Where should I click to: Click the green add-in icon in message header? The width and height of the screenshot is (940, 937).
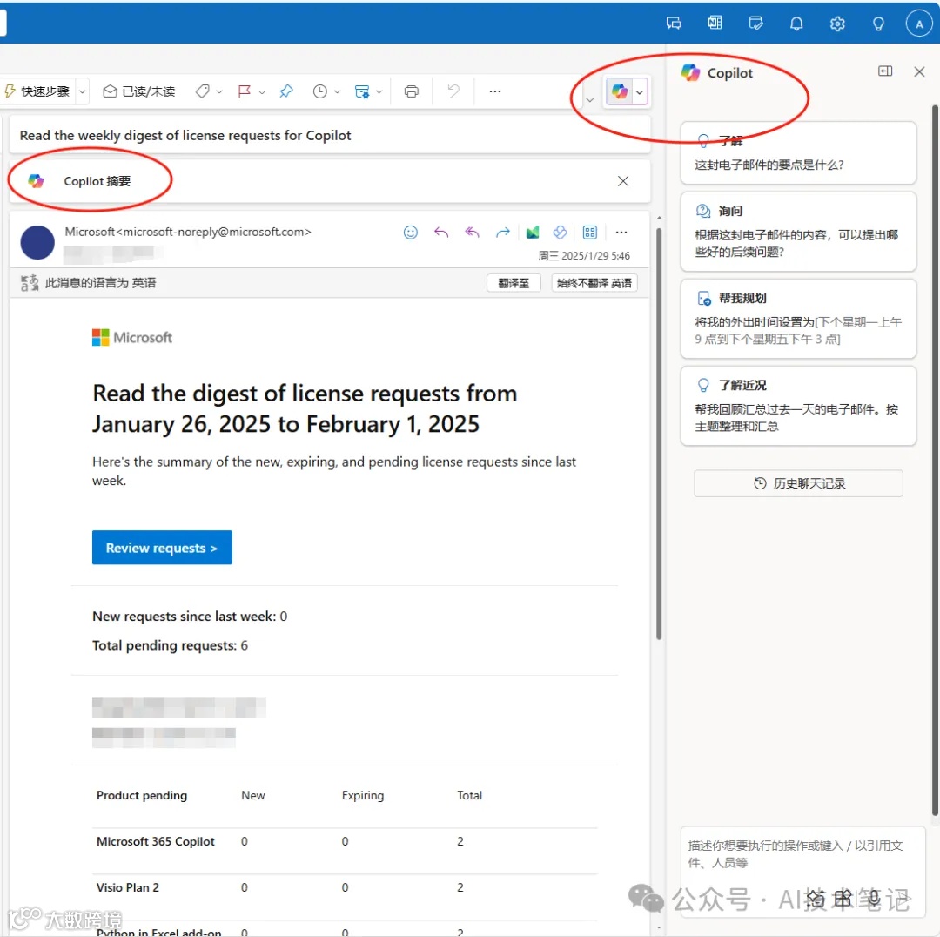pos(533,233)
